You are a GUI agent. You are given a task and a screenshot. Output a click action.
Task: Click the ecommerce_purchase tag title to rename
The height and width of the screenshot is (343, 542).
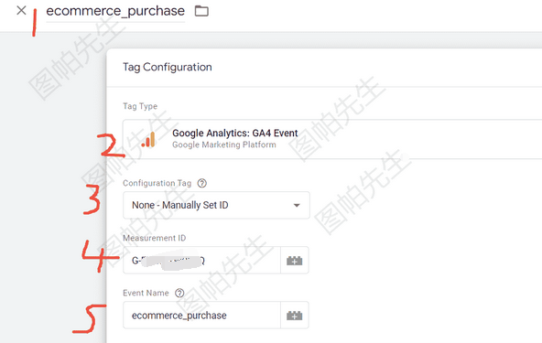tap(115, 11)
